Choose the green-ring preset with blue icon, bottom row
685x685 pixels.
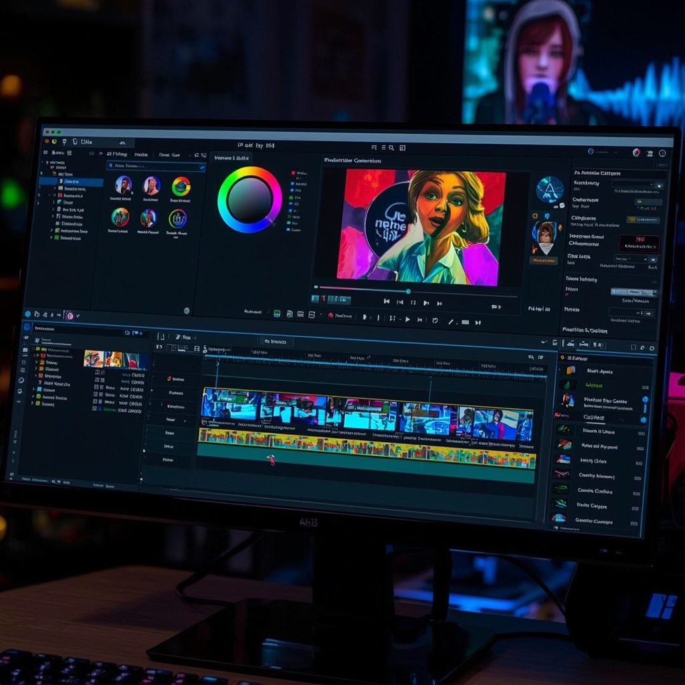(x=177, y=219)
